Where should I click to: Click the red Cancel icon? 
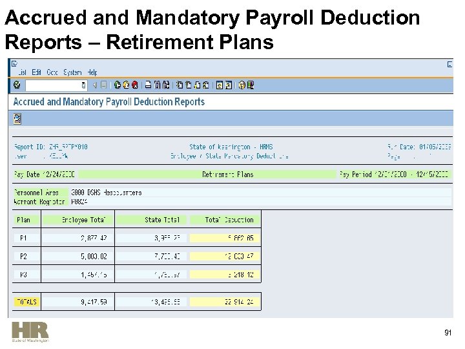pos(134,85)
